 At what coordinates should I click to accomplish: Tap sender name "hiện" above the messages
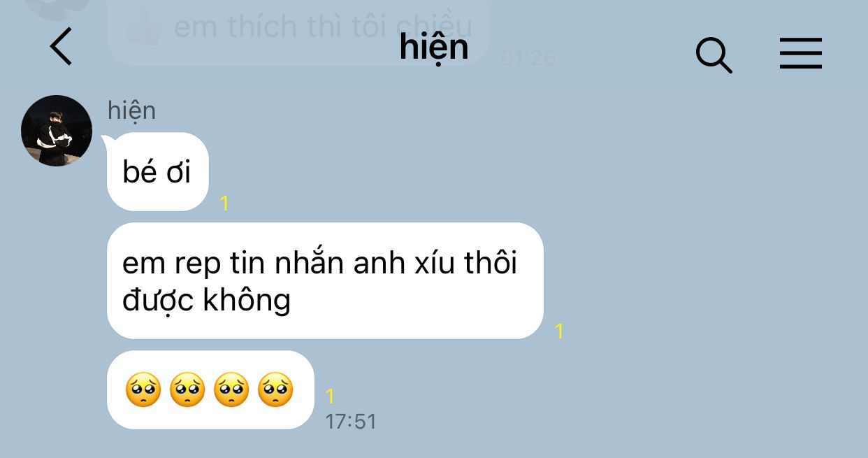[131, 110]
